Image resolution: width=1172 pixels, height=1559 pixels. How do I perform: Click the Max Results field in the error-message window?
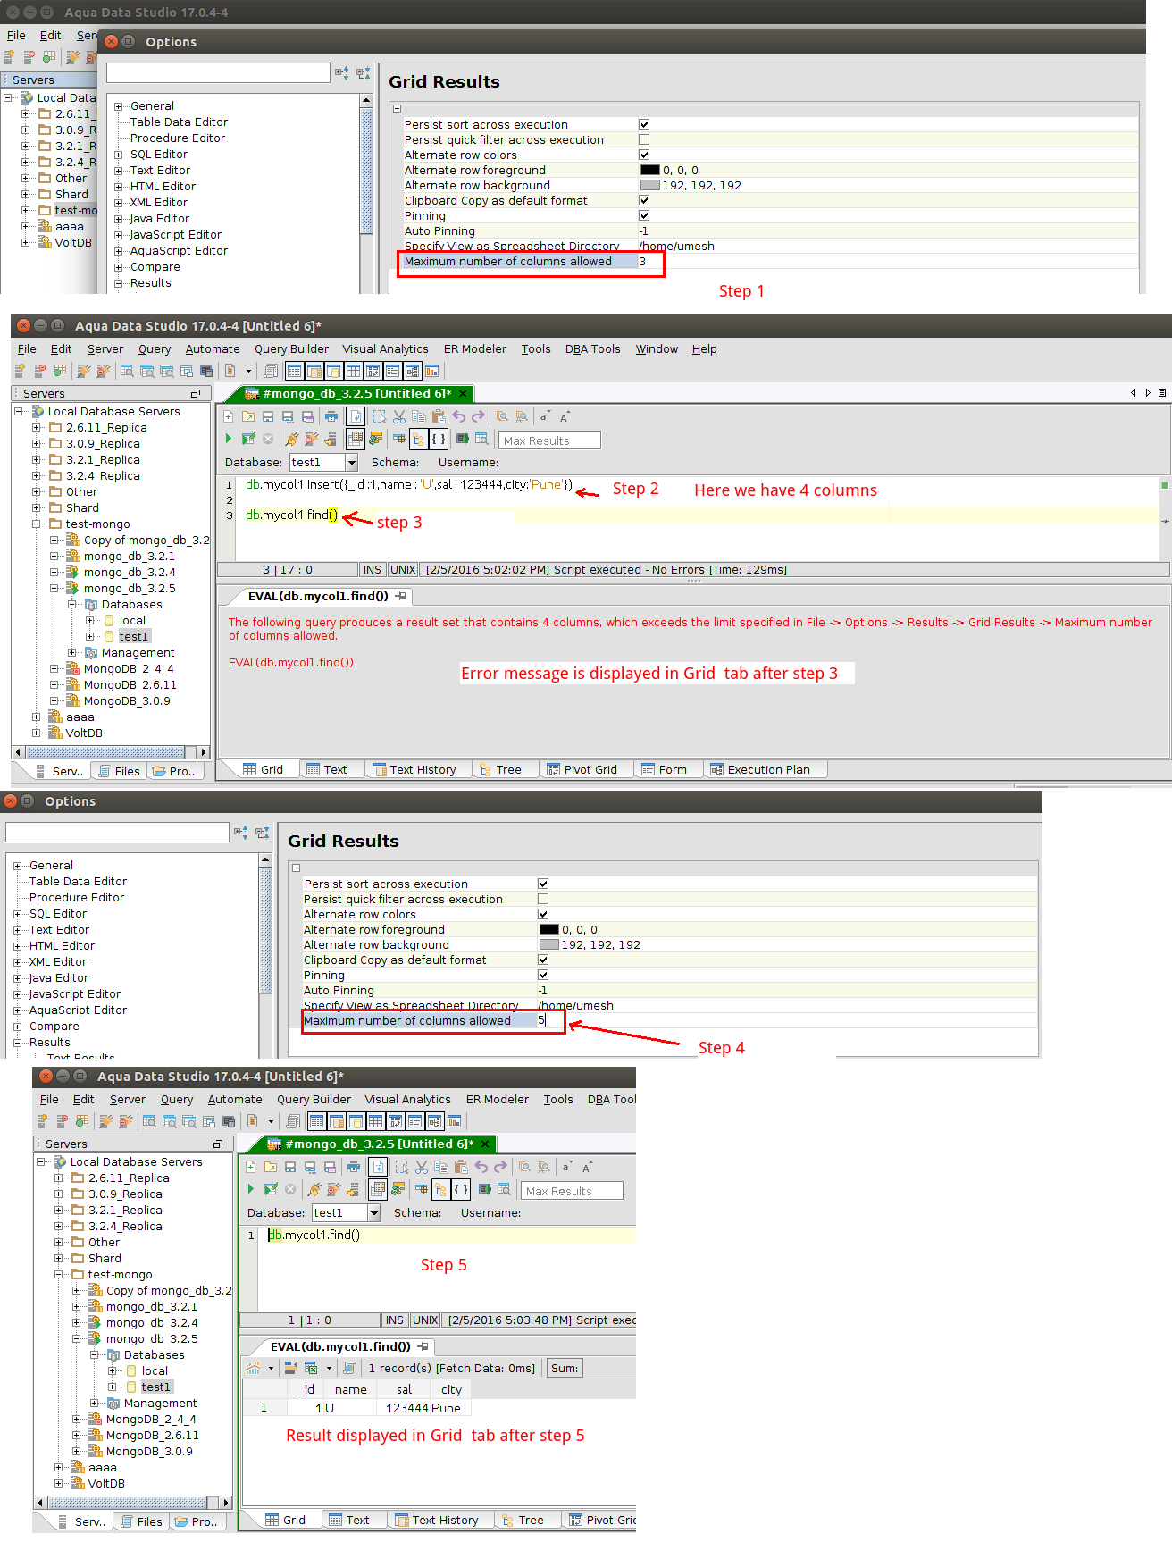coord(549,440)
